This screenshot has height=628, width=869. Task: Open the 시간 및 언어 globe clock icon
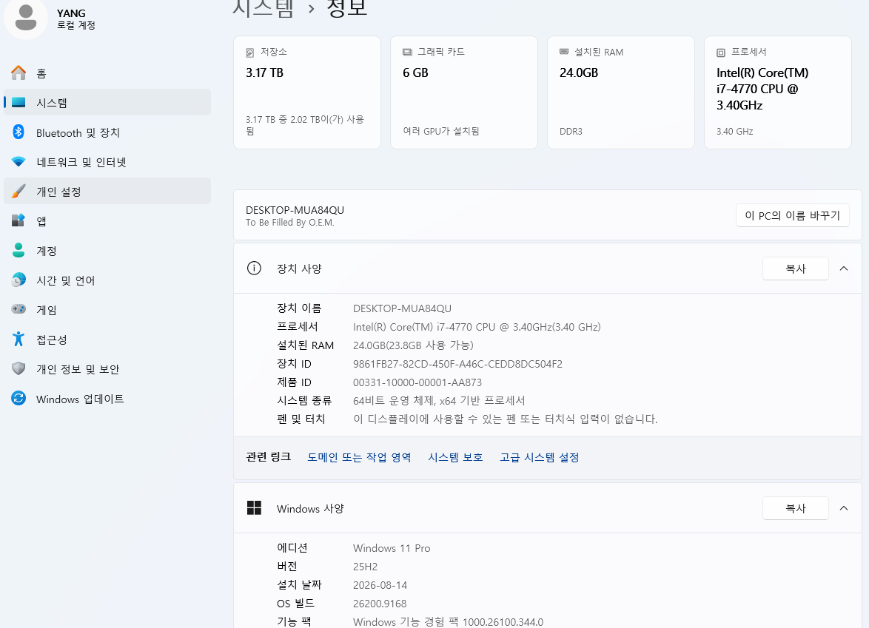(x=19, y=280)
